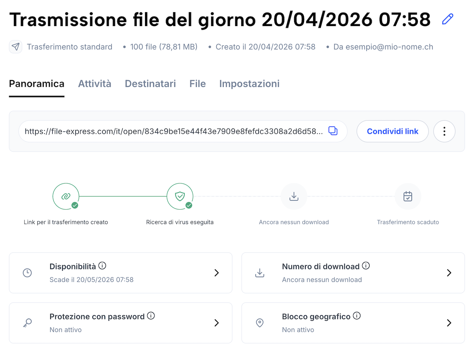Click 'Ancora nessun download' step label

pos(294,222)
